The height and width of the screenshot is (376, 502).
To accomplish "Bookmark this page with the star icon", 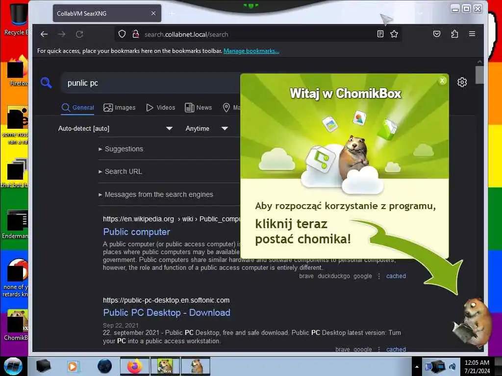I will tap(394, 34).
